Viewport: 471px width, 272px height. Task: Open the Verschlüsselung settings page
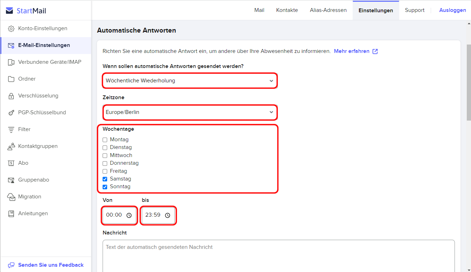point(46,96)
